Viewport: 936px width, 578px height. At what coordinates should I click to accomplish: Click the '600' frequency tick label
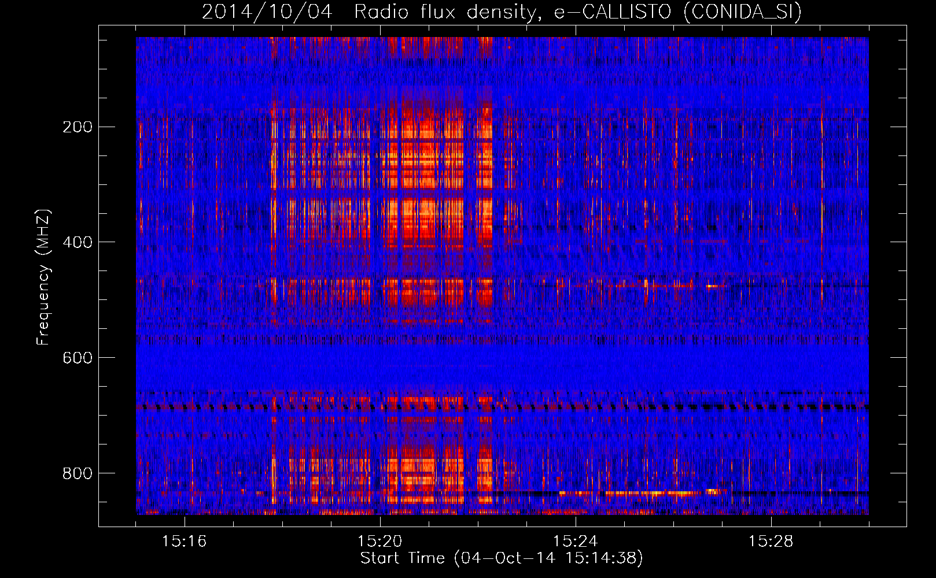tap(78, 358)
